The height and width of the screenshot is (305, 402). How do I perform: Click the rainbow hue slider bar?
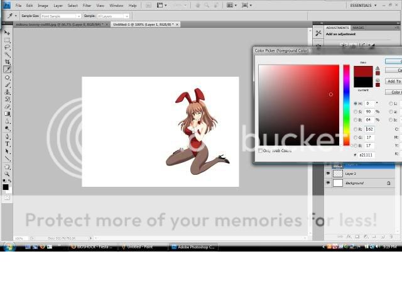click(346, 105)
